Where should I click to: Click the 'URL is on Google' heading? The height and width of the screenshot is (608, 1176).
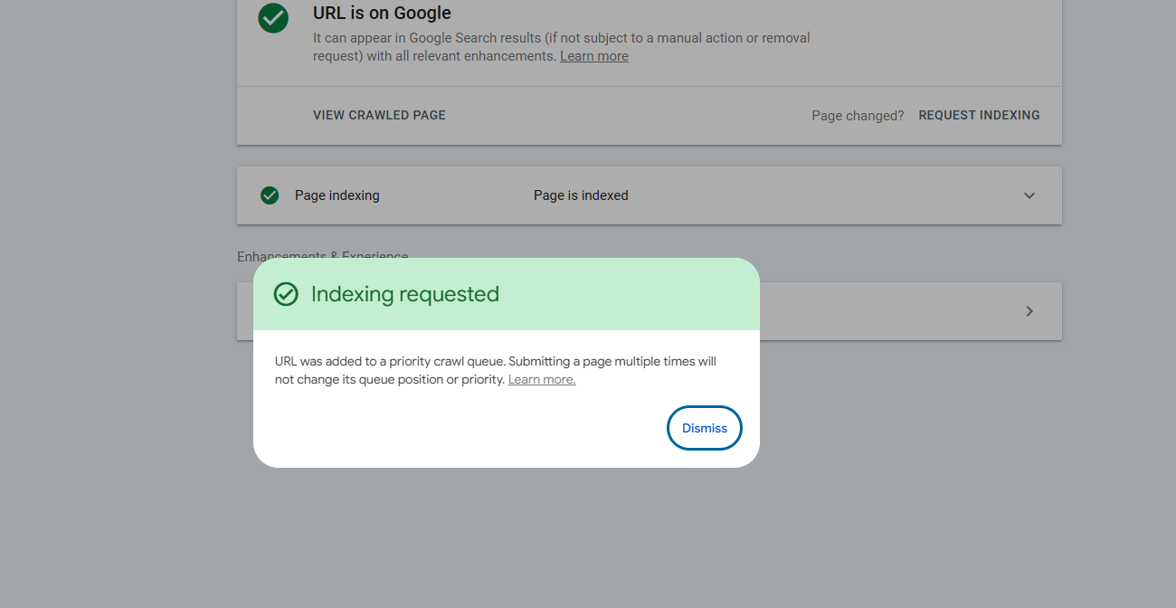pos(382,13)
